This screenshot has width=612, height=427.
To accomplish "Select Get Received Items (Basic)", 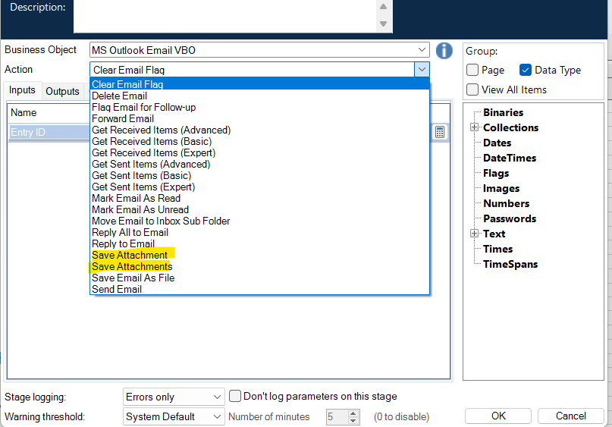I will [259, 141].
